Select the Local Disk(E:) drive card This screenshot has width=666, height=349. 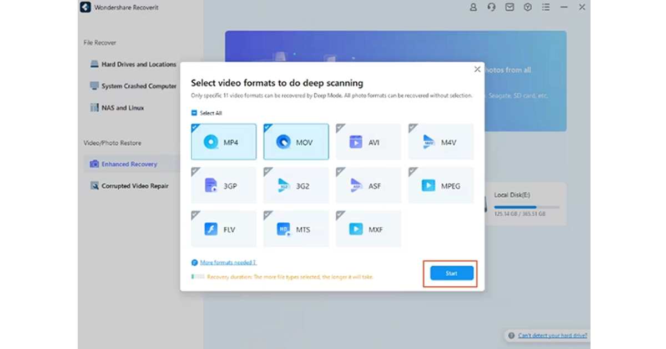point(525,204)
